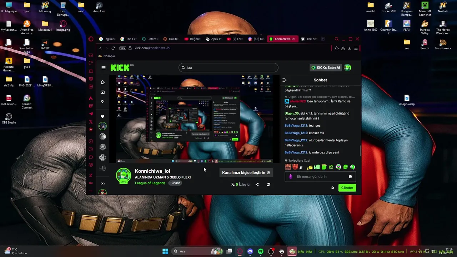Send the chat message with Gönder
The image size is (457, 257).
tap(347, 188)
